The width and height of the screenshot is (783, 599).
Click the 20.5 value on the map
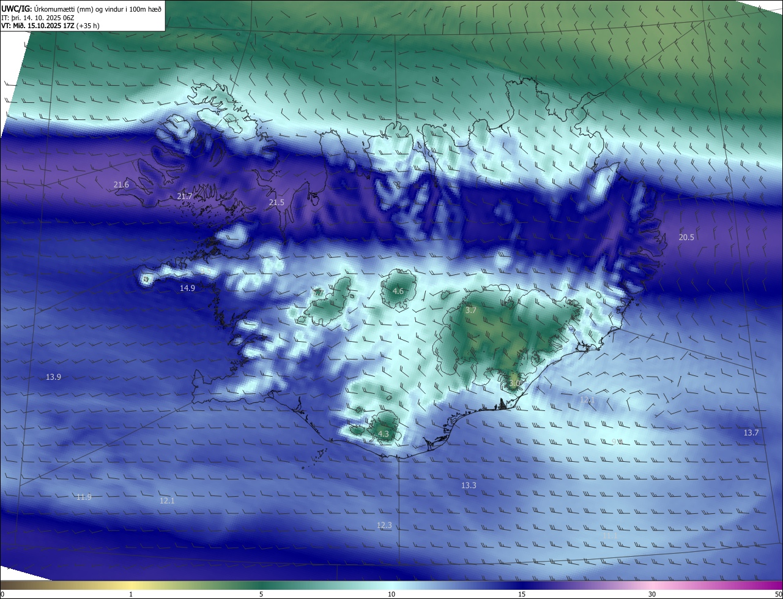pyautogui.click(x=686, y=238)
